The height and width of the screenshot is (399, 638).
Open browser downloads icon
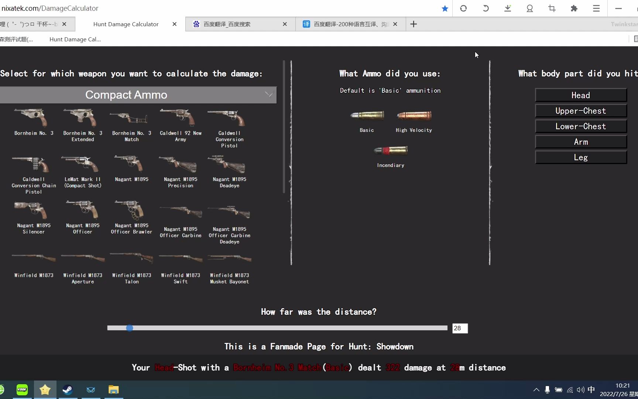click(x=508, y=8)
